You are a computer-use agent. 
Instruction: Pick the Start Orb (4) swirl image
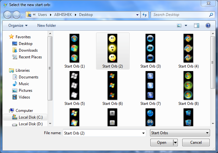pos(188,48)
